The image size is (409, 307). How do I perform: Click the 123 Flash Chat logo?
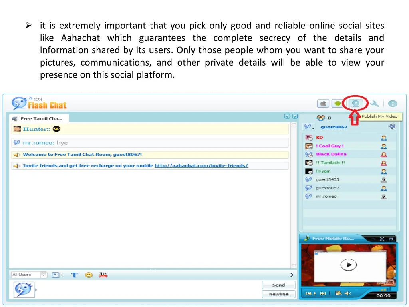[x=39, y=104]
